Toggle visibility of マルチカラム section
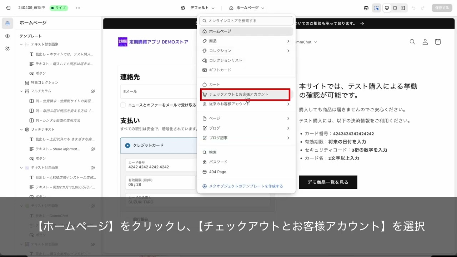The height and width of the screenshot is (257, 457). [93, 91]
